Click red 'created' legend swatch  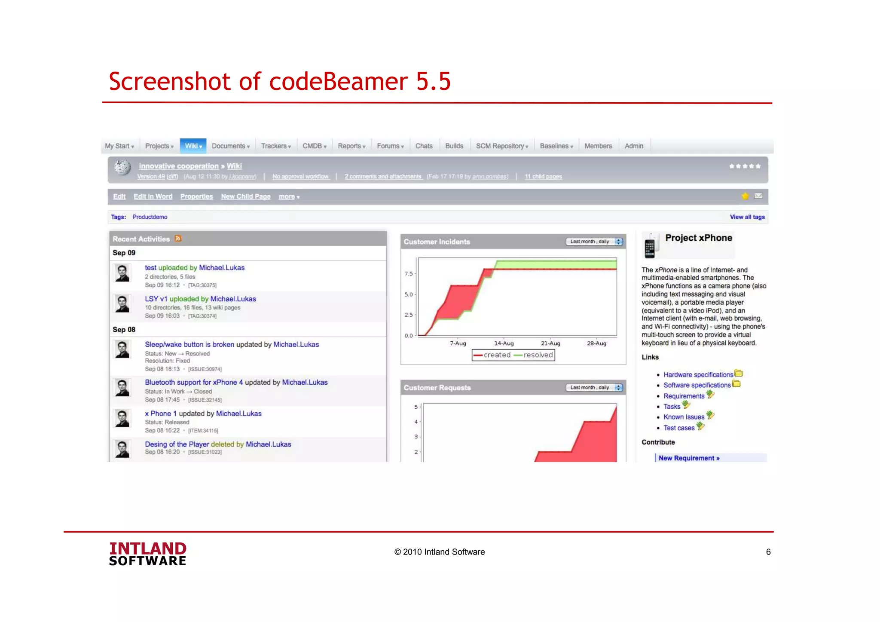(x=478, y=355)
